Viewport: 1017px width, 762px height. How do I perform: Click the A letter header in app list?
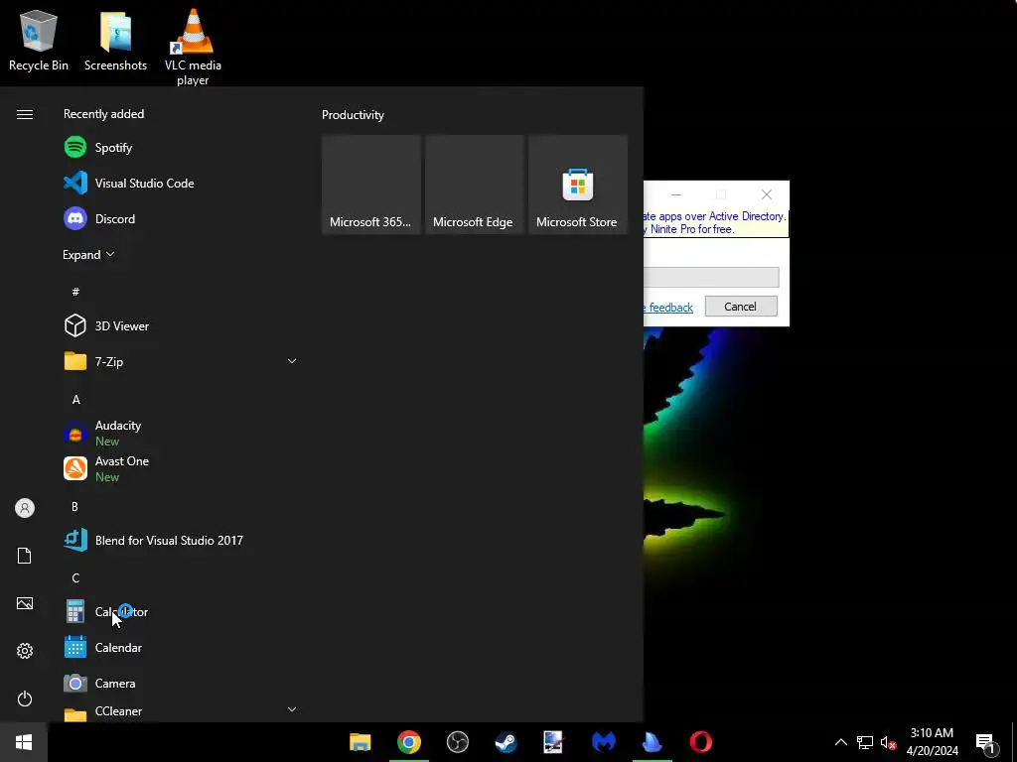pyautogui.click(x=75, y=400)
